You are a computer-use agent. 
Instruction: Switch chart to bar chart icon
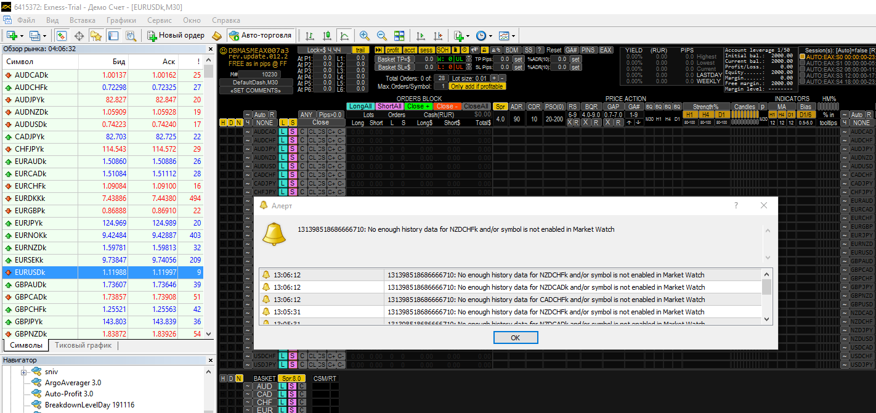pos(309,35)
